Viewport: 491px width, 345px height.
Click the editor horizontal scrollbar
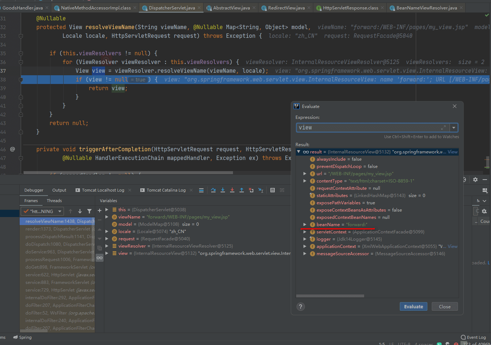pos(128,173)
